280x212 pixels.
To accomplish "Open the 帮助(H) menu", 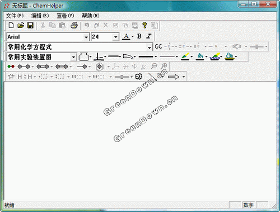I will point(91,16).
